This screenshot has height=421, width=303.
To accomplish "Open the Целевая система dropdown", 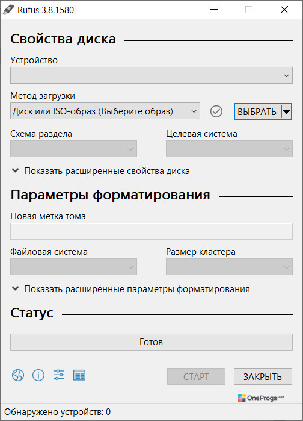I will 229,149.
